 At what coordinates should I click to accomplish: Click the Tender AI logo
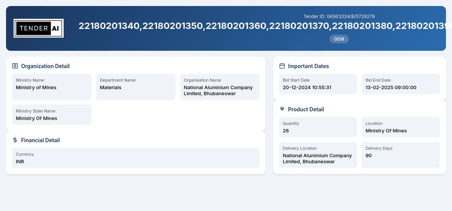[x=38, y=28]
